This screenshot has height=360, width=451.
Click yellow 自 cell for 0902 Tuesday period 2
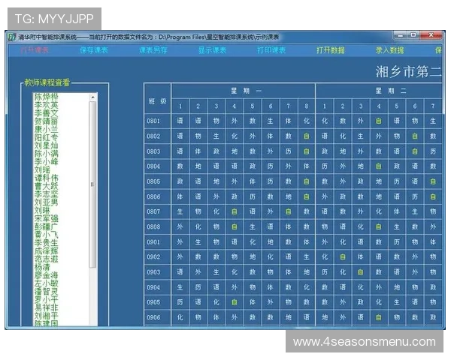click(x=343, y=257)
